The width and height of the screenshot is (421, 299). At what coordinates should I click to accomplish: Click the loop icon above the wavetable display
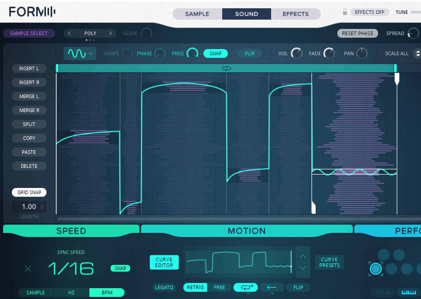click(x=226, y=68)
